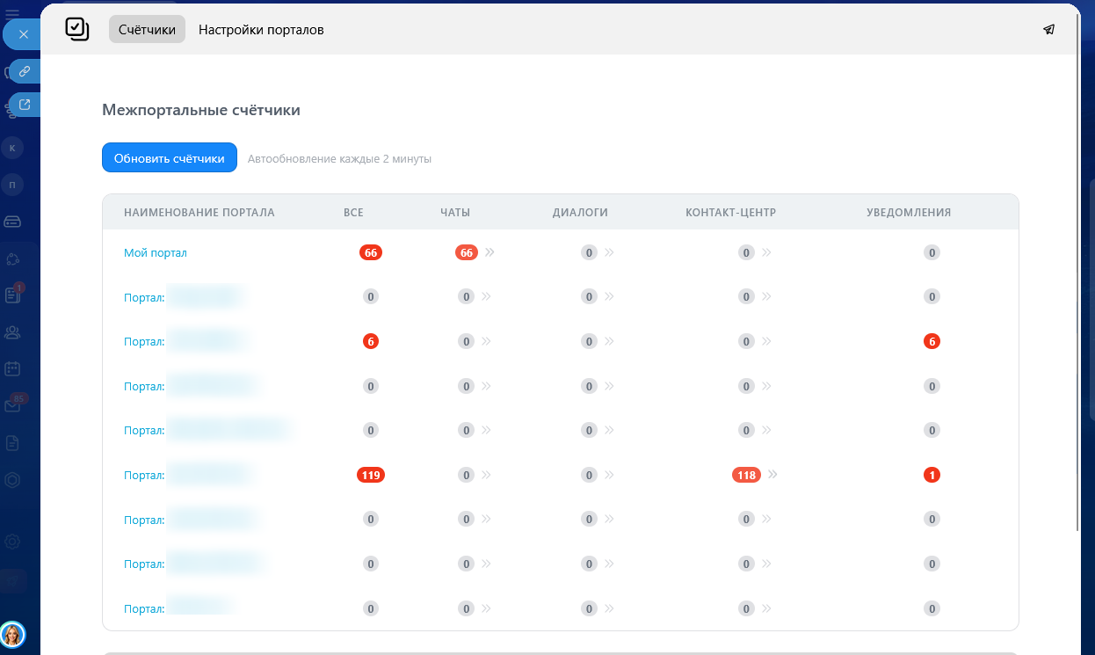Expand chats arrow next to 66 in Мой портал
This screenshot has height=655, width=1095.
[x=489, y=252]
